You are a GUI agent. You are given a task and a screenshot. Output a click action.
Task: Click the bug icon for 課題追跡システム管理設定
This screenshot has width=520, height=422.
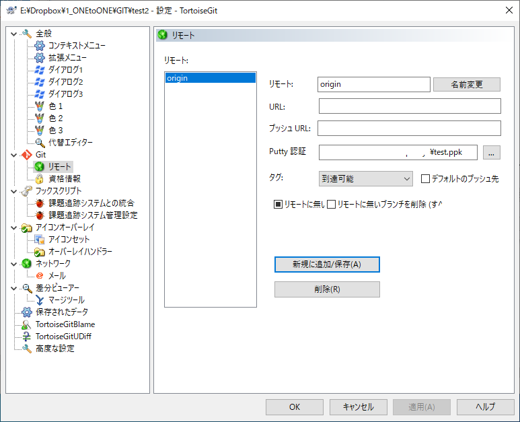[x=40, y=215]
